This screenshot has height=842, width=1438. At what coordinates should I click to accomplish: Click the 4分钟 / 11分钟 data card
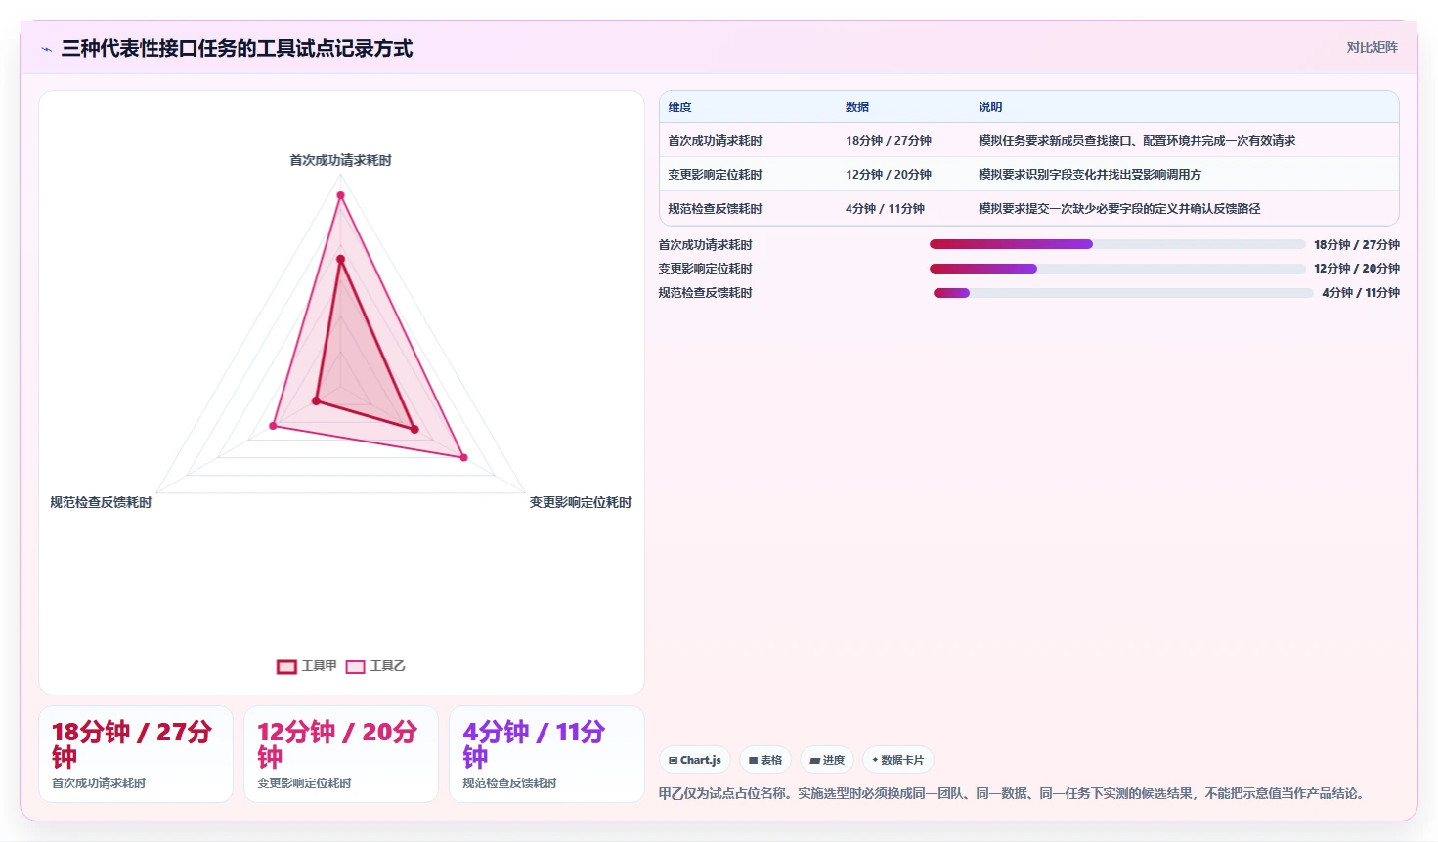pyautogui.click(x=546, y=754)
